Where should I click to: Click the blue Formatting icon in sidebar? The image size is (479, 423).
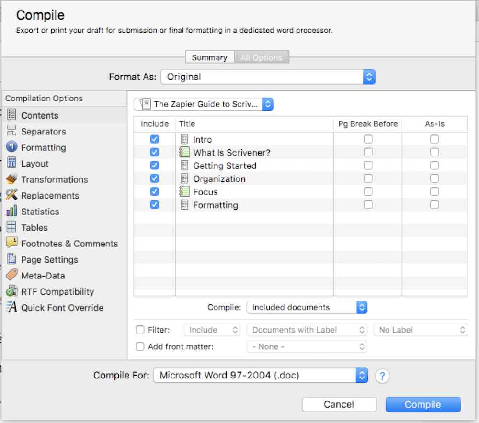(x=11, y=147)
